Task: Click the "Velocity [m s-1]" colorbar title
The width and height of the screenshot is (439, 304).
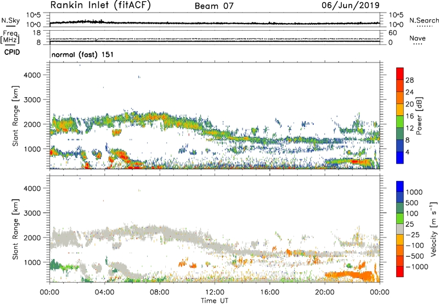Action: pyautogui.click(x=434, y=229)
